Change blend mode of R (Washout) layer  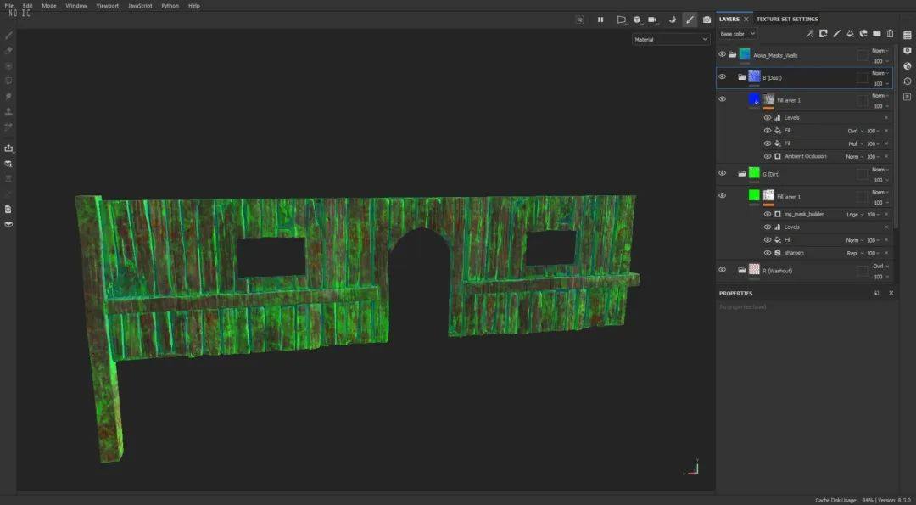pyautogui.click(x=879, y=266)
